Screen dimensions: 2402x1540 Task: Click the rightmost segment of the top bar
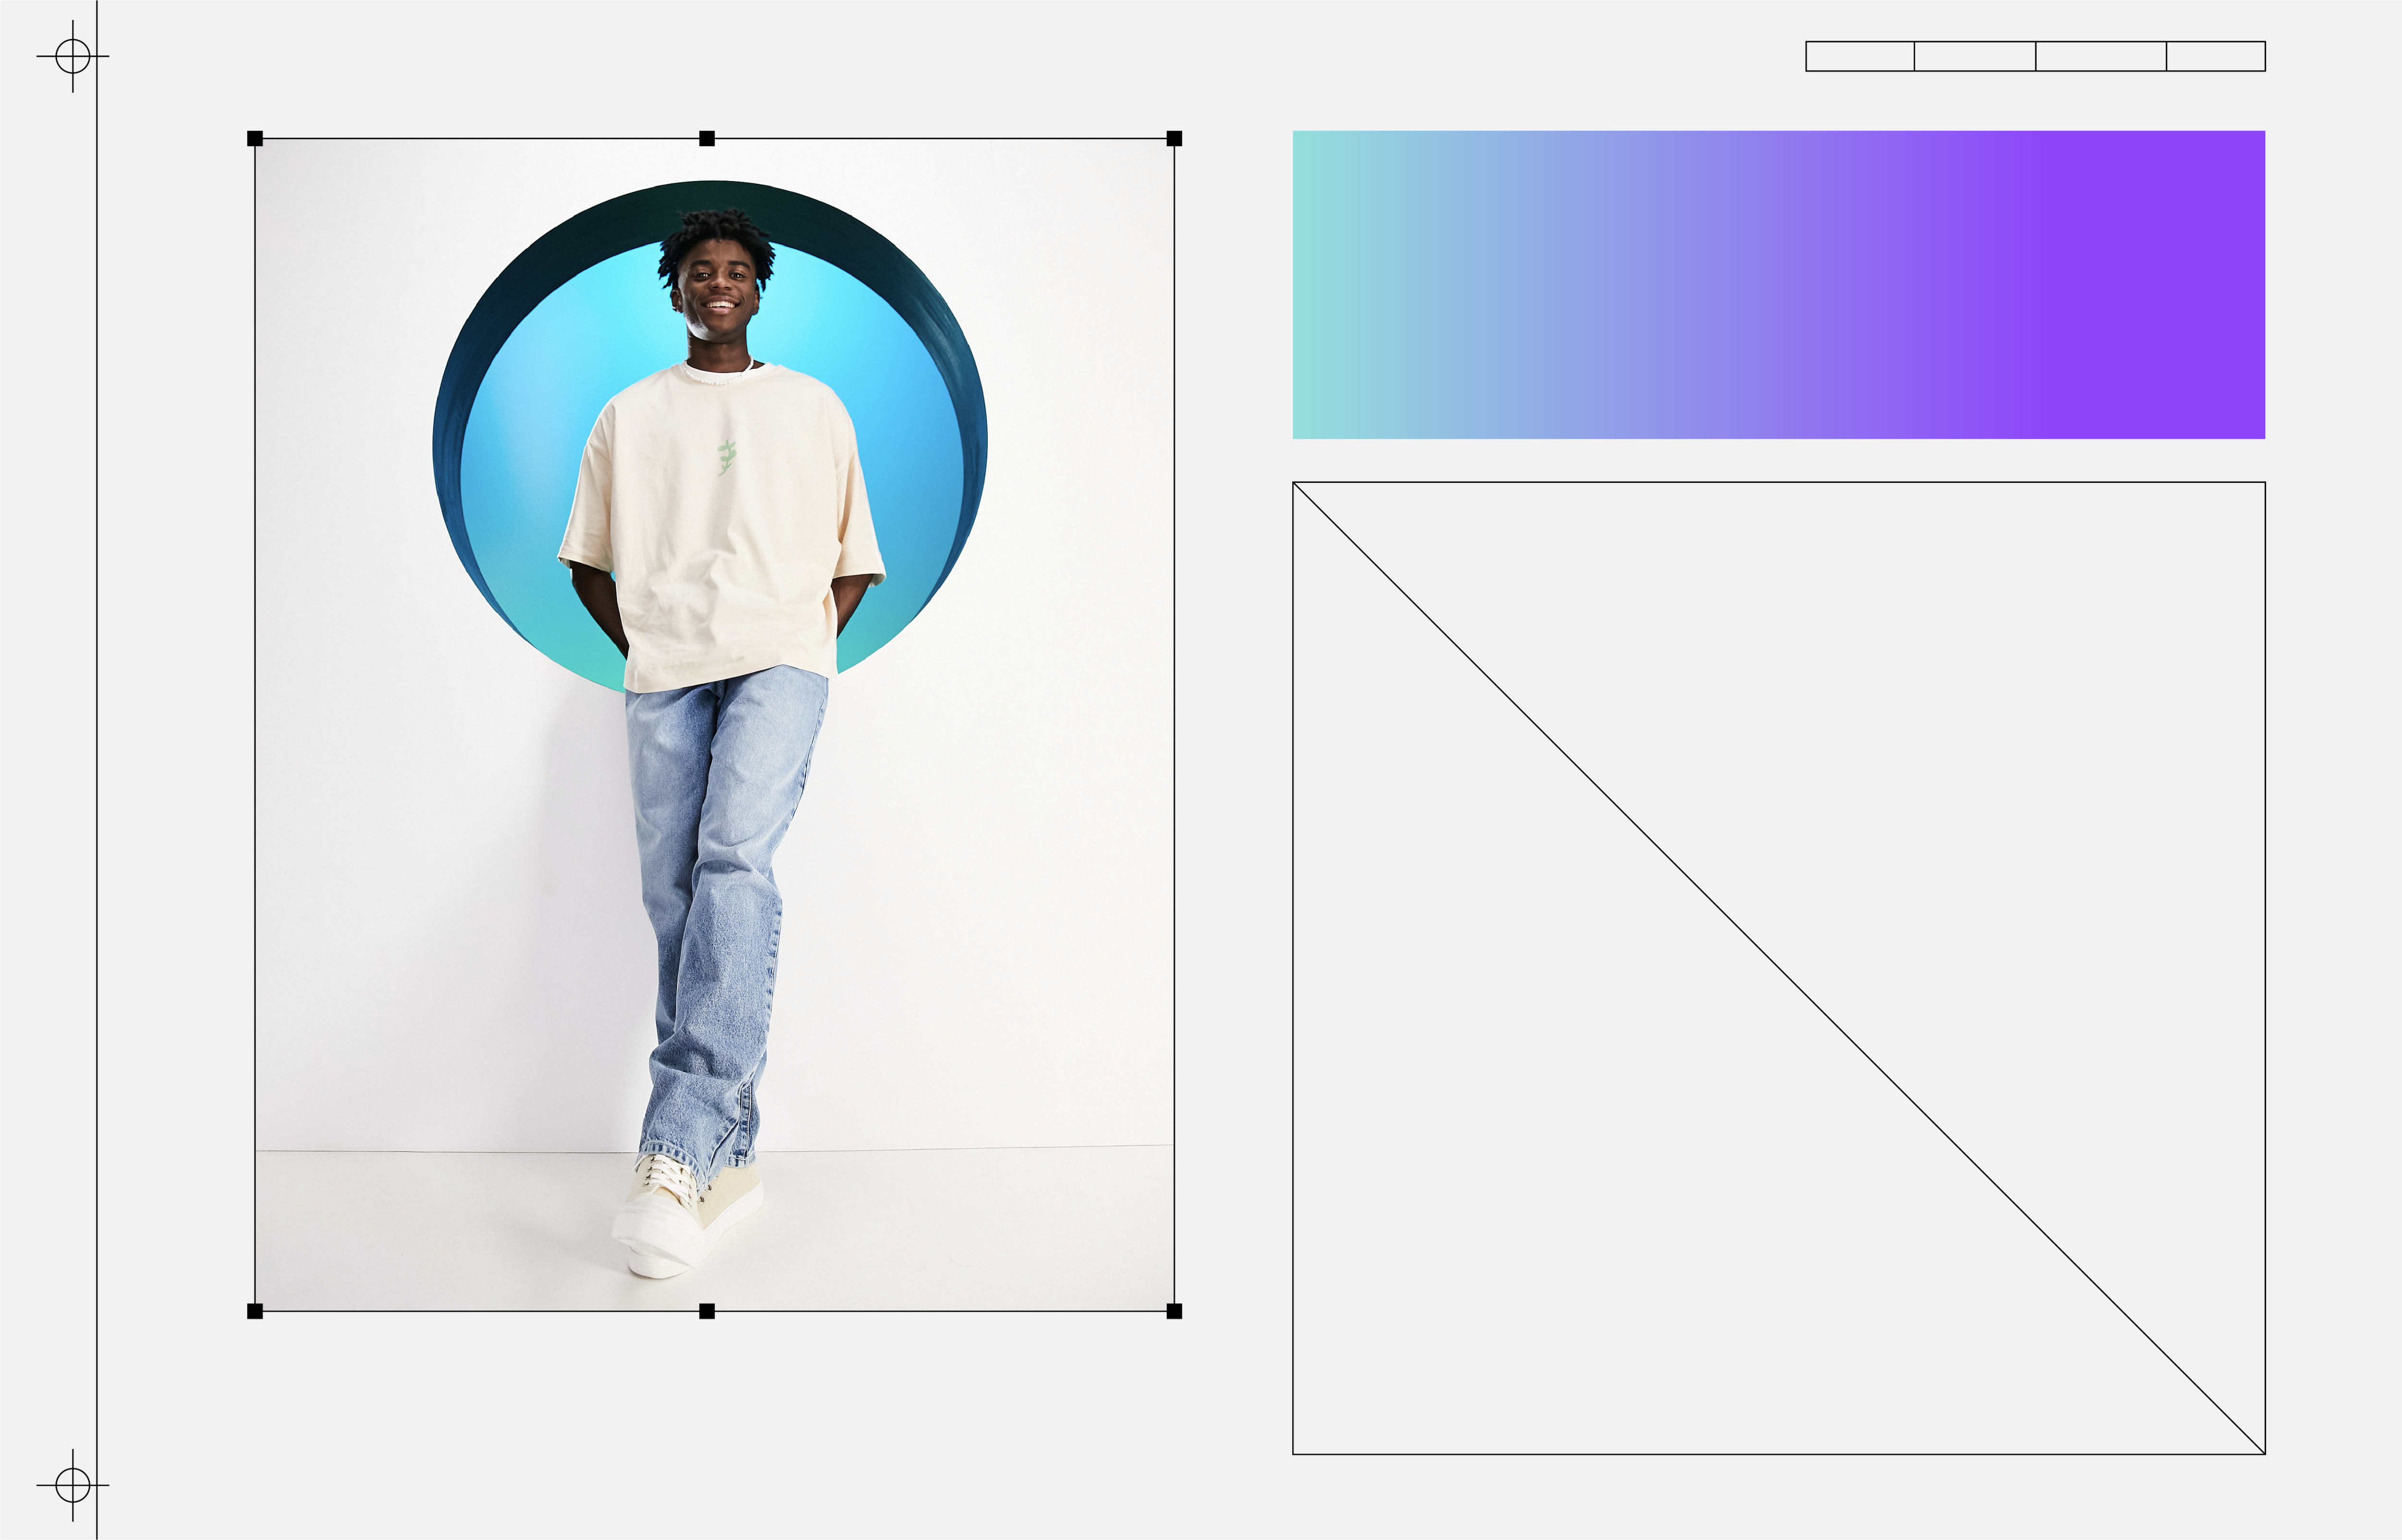click(2216, 56)
